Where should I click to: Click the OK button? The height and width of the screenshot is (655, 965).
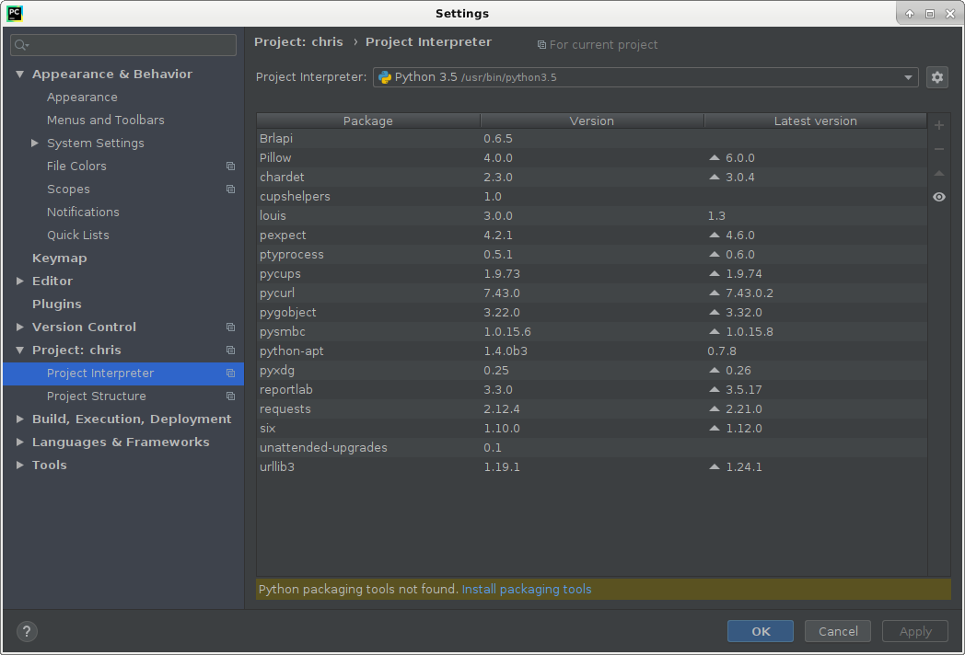tap(760, 631)
